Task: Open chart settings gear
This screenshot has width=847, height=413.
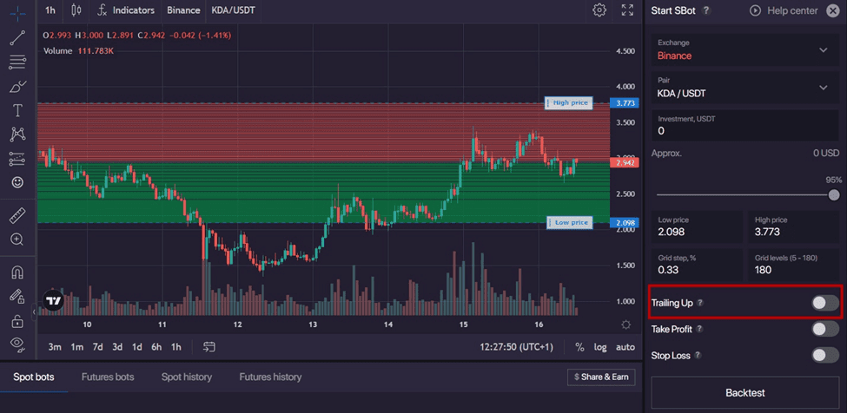Action: click(x=599, y=10)
